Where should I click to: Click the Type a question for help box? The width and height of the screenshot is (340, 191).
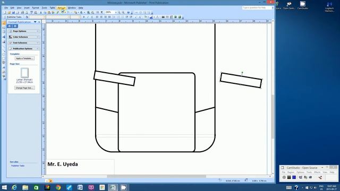pyautogui.click(x=257, y=7)
